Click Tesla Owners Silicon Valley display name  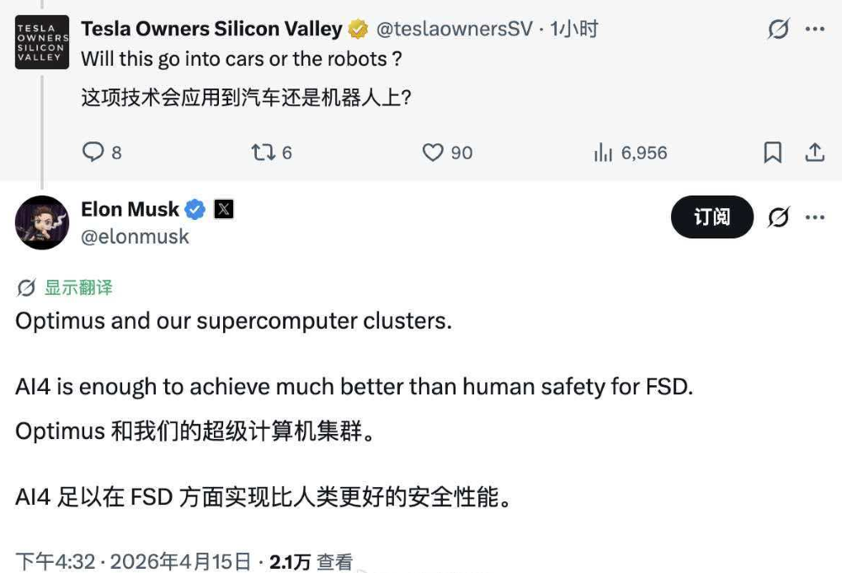pos(211,29)
